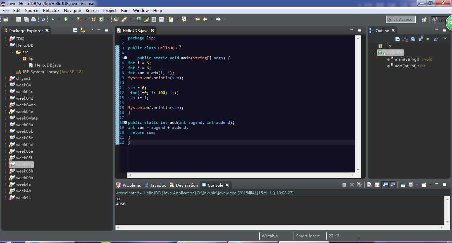Select JRE System Library entry
The width and height of the screenshot is (452, 243).
coord(49,72)
